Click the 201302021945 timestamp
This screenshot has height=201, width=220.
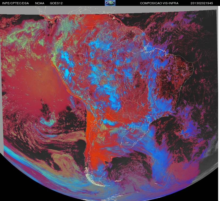[202, 3]
